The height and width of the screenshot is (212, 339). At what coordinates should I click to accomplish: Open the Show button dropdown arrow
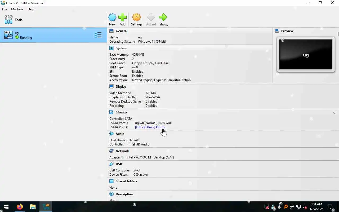click(x=167, y=25)
